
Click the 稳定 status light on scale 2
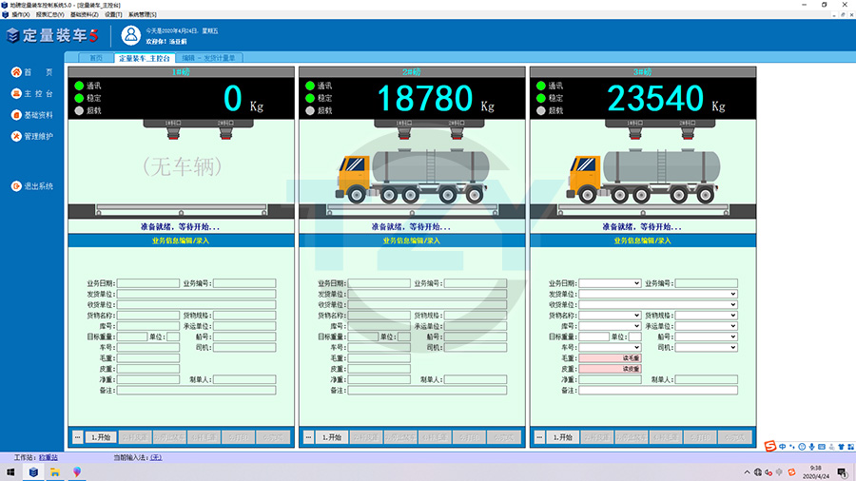pyautogui.click(x=310, y=98)
